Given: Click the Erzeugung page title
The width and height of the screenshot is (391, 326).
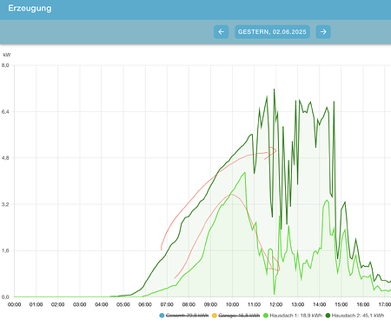Looking at the screenshot, I should coord(30,8).
